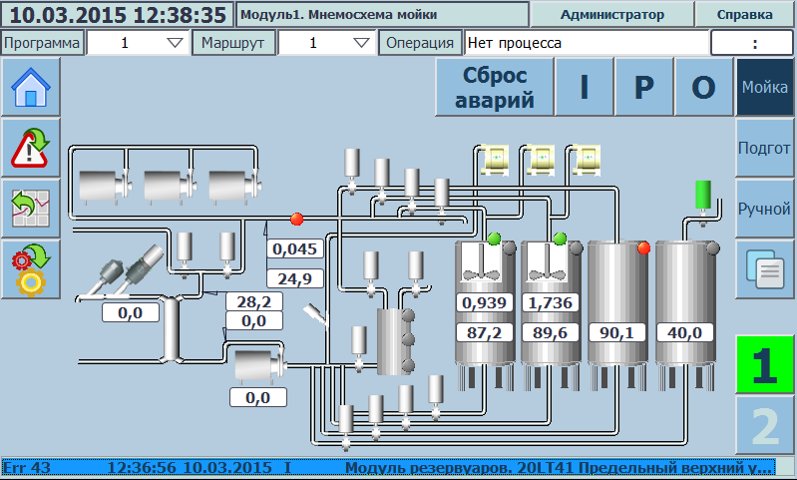The height and width of the screenshot is (480, 797).
Task: Select module 2 button
Action: point(765,427)
